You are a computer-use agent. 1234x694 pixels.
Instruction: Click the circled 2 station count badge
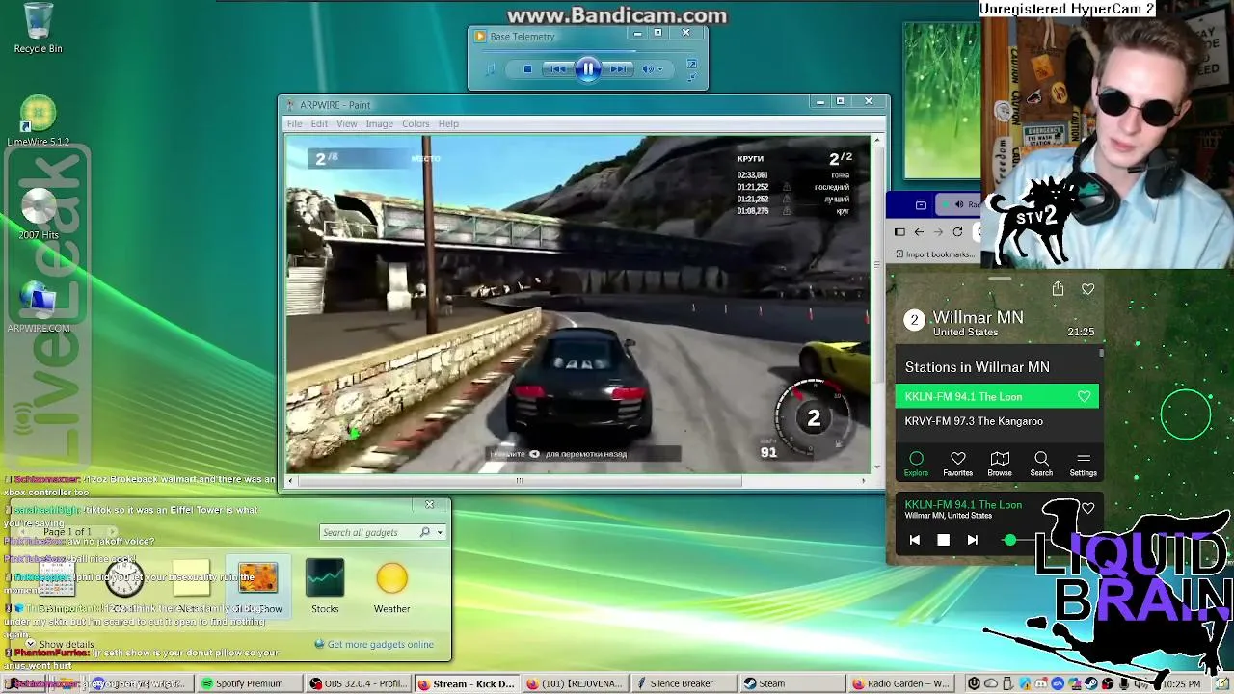(915, 320)
